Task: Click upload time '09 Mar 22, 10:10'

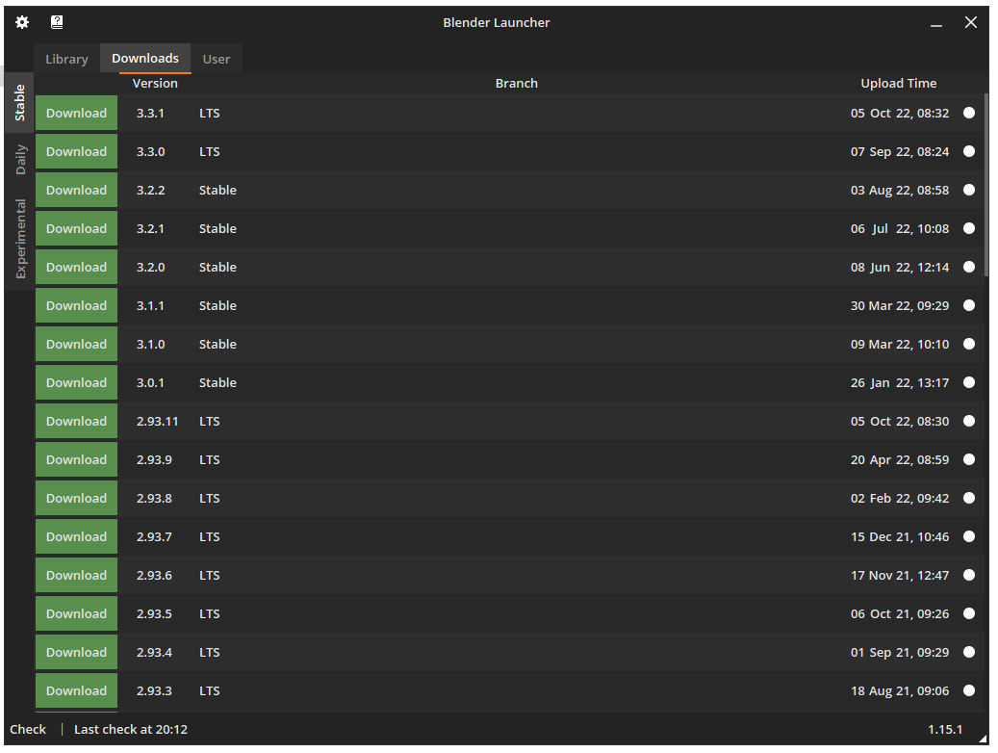Action: pos(899,345)
